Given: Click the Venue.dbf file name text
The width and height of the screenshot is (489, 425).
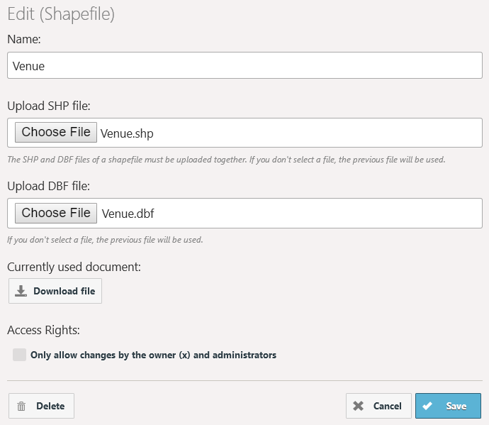Looking at the screenshot, I should (x=128, y=214).
